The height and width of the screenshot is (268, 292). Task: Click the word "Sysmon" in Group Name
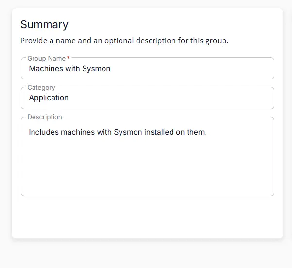point(97,69)
